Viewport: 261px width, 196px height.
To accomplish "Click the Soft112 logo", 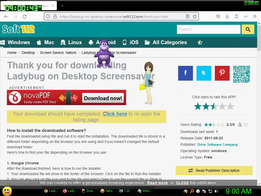I will point(18,29).
